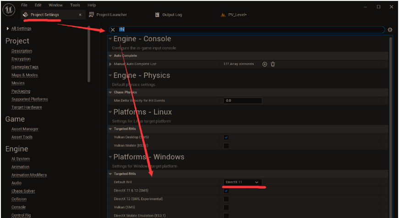The image size is (399, 218).
Task: Click the Output Log tab icon
Action: (157, 15)
